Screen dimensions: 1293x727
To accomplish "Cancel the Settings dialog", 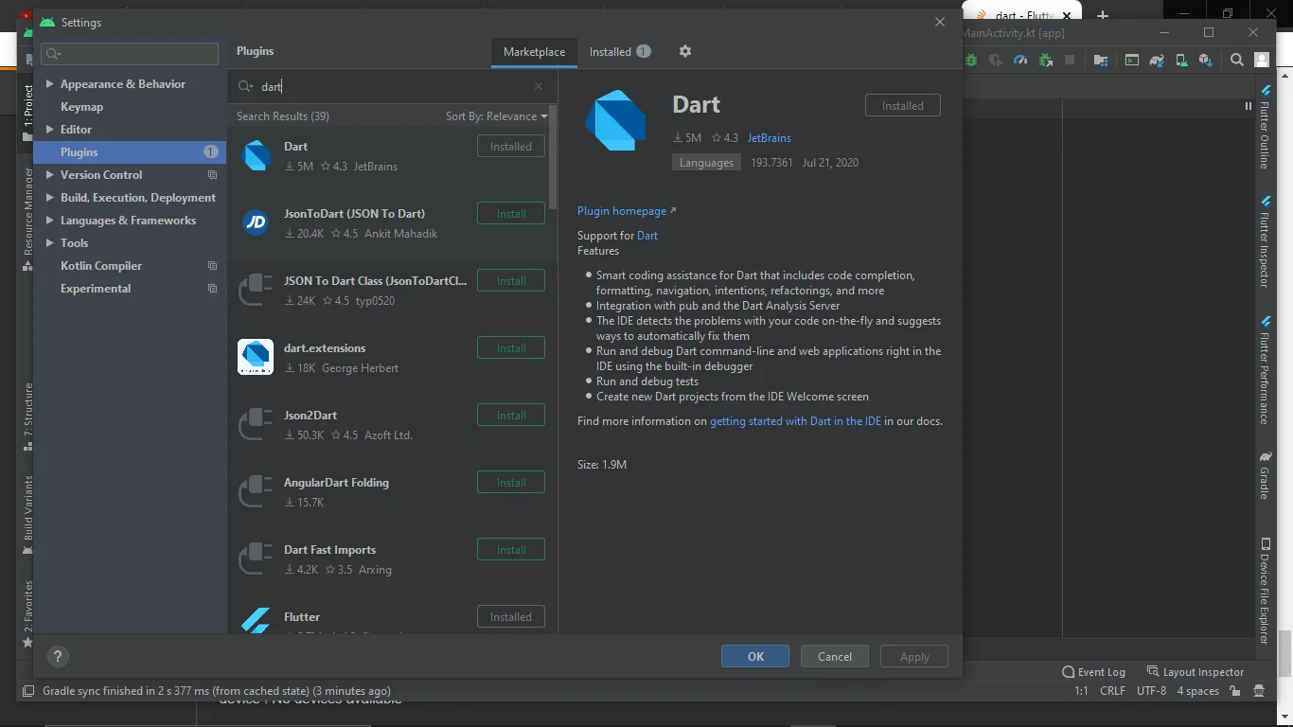I will coord(835,657).
